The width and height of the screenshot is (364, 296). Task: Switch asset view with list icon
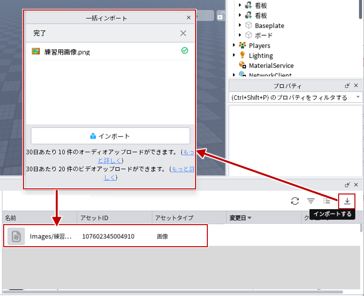[x=327, y=201]
